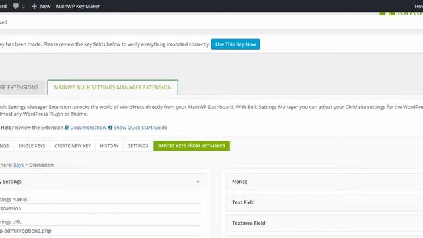
Task: Open MainWP Key Maker admin bar item
Action: [x=78, y=6]
